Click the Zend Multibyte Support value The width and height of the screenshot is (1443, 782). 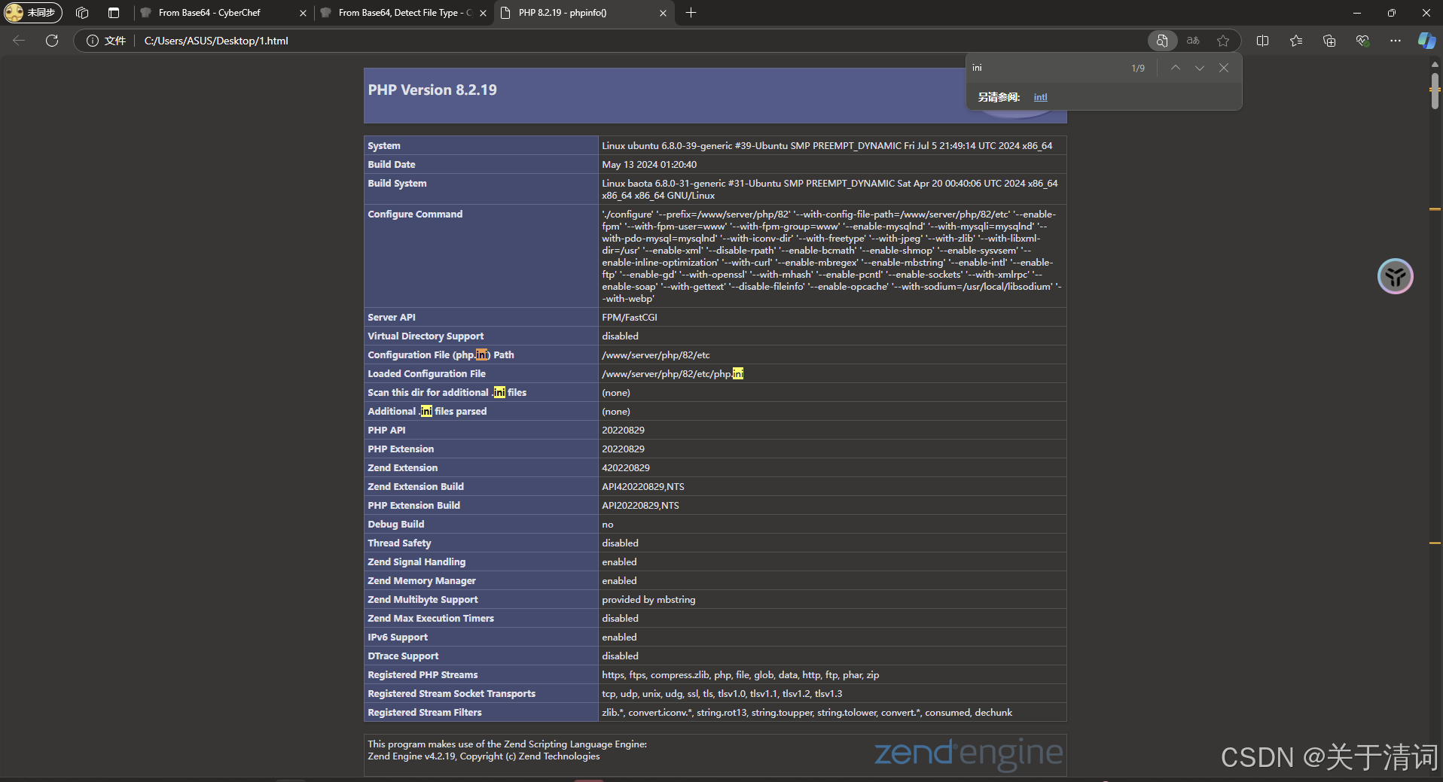(648, 600)
